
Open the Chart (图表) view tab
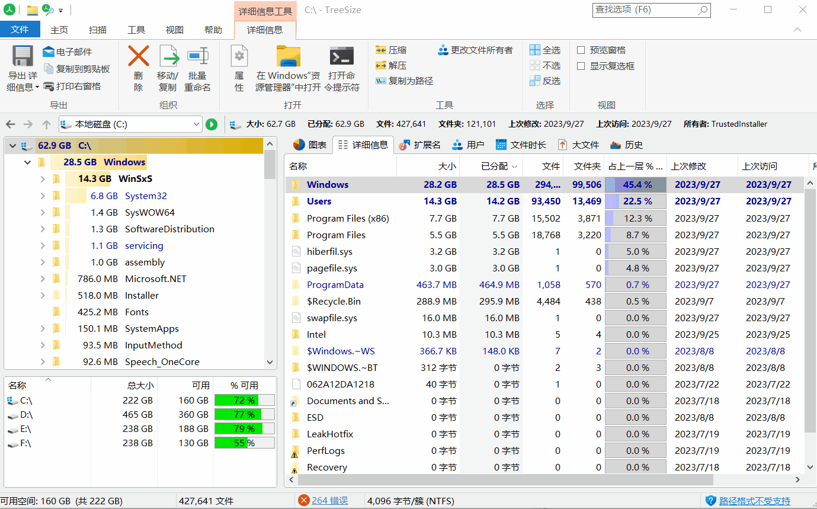tap(310, 145)
